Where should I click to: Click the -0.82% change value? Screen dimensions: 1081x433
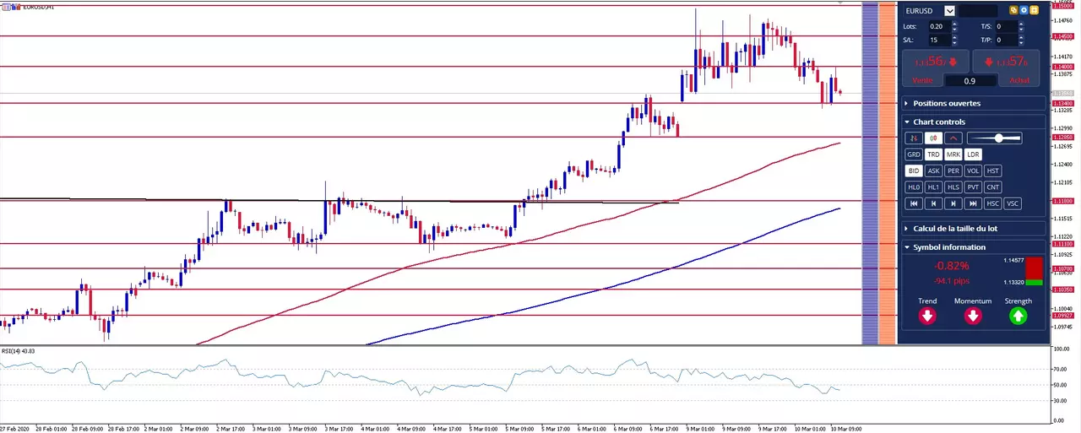pos(951,265)
